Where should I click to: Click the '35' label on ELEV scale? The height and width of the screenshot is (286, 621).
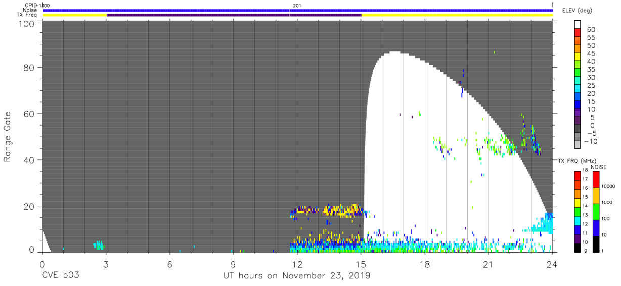591,70
